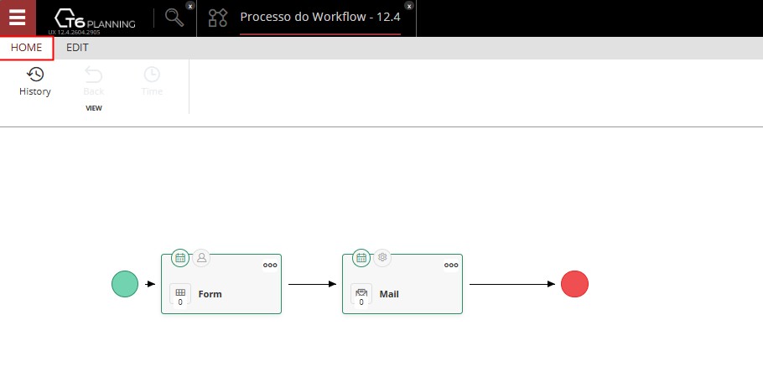Select the red end event node
Viewport: 763px width, 387px height.
point(574,284)
